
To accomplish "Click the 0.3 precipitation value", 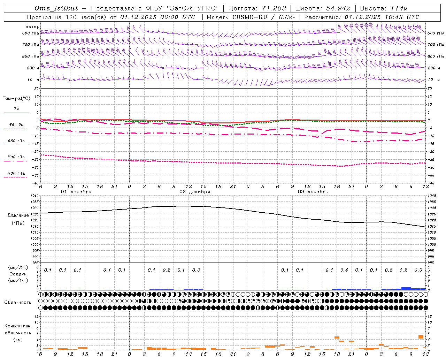I will [389, 270].
